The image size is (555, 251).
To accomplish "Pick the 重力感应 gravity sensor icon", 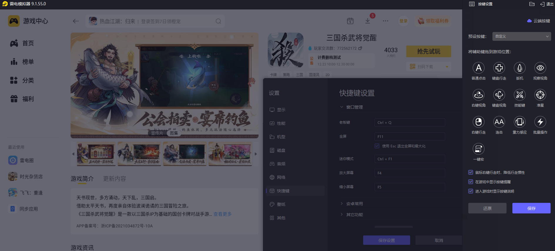I will pos(520,122).
